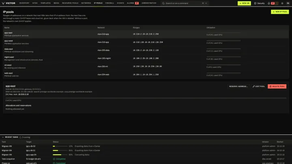Click the Completed check icon for fin-ledger-db-p01
Viewport: 292px width, 164px height.
tap(54, 159)
